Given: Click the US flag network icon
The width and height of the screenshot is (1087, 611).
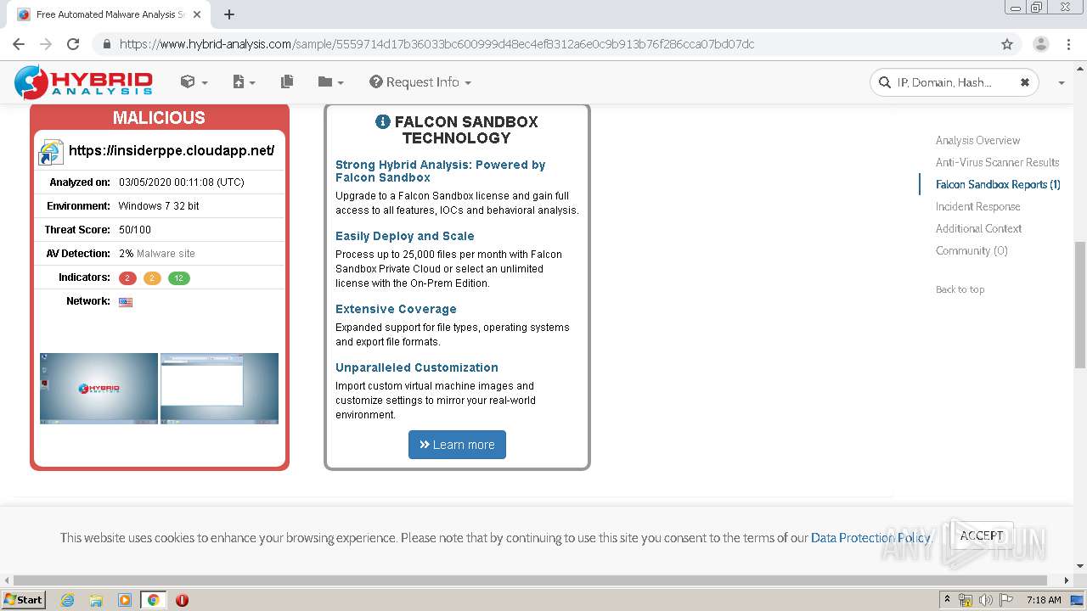Looking at the screenshot, I should [126, 302].
